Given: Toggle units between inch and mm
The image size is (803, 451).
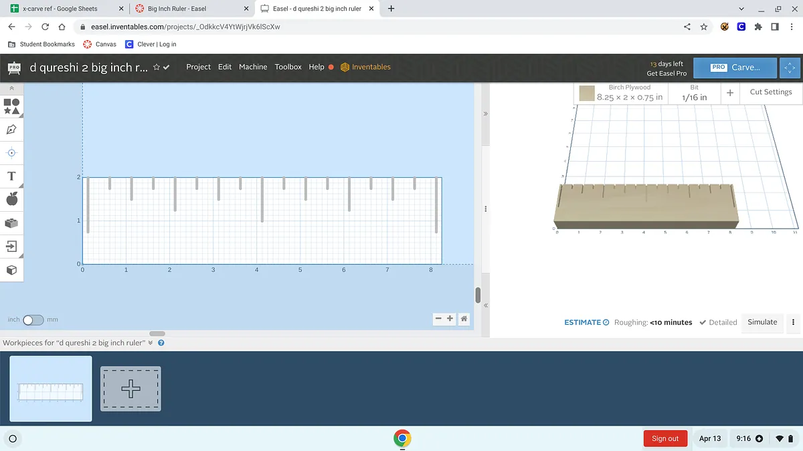Looking at the screenshot, I should (x=33, y=320).
